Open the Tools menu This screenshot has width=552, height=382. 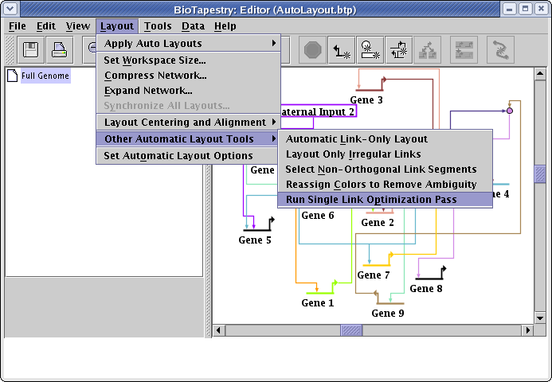[x=158, y=25]
